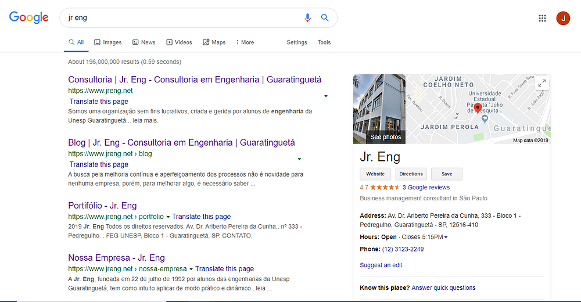Open search Settings
The width and height of the screenshot is (581, 302).
coord(297,42)
